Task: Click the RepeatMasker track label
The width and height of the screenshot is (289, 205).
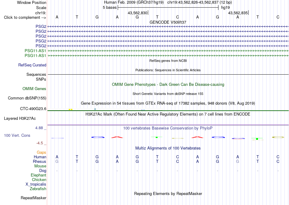Action: [33, 198]
